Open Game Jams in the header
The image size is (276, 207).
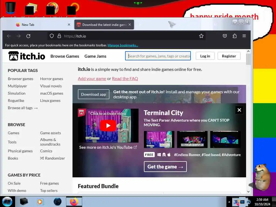point(95,56)
